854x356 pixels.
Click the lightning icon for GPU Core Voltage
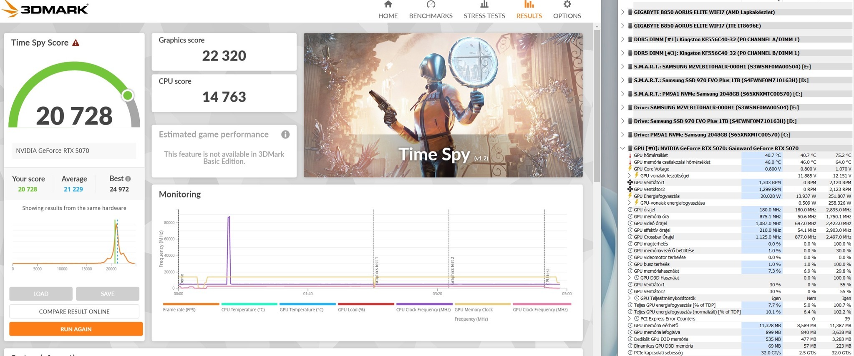point(630,169)
